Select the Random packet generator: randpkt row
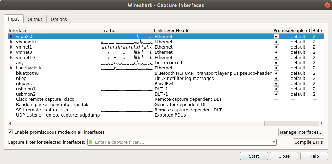 166,105
